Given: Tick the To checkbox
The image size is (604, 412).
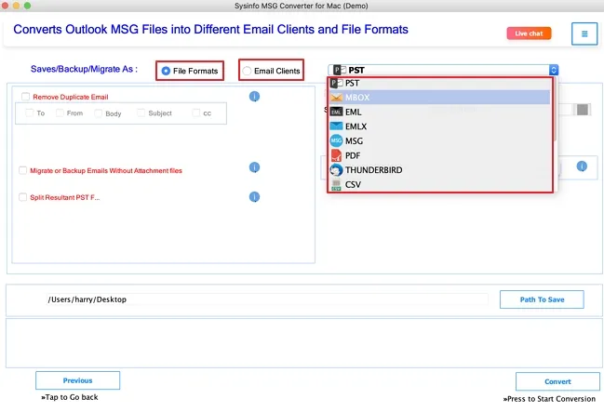Looking at the screenshot, I should [x=29, y=113].
